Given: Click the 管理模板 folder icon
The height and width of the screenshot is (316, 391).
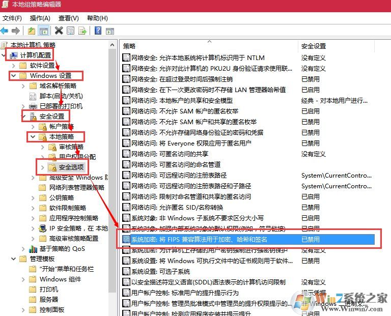Looking at the screenshot, I should 23,259.
